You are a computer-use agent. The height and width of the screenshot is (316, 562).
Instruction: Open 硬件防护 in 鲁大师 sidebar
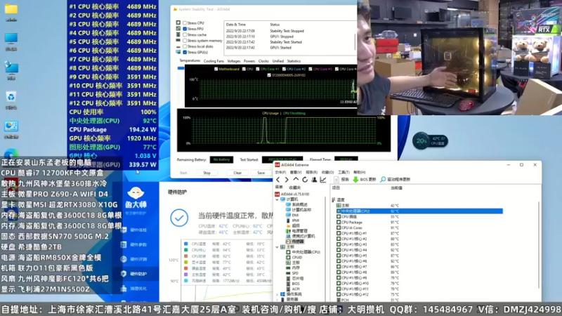[135, 274]
